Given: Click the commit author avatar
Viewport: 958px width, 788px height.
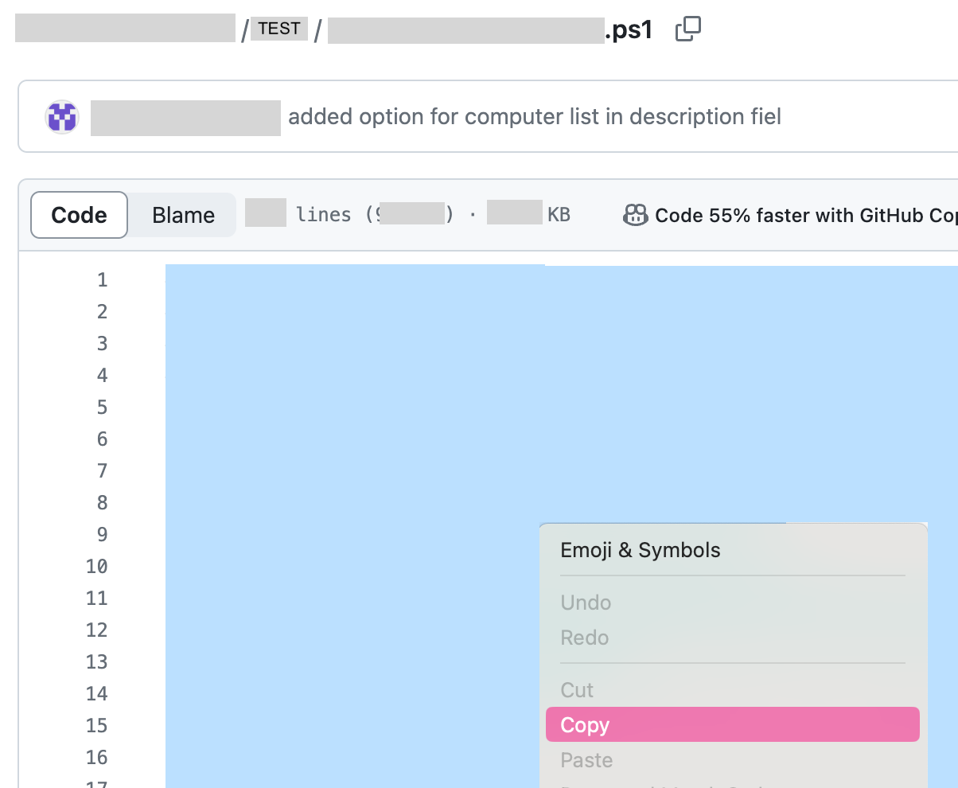Looking at the screenshot, I should (x=62, y=117).
